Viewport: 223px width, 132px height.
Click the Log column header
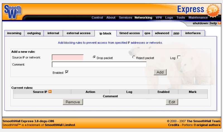pos(129,92)
